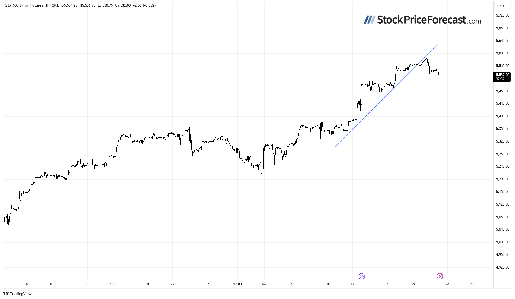Click the StockPriceForecast.com striped logo
Screen dimensions: 515x299
(x=369, y=20)
